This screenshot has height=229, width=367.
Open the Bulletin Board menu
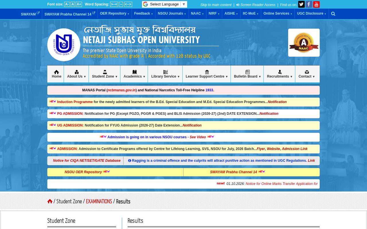247,74
